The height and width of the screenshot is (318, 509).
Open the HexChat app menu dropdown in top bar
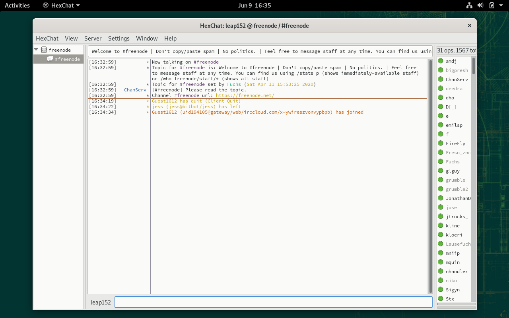point(61,6)
